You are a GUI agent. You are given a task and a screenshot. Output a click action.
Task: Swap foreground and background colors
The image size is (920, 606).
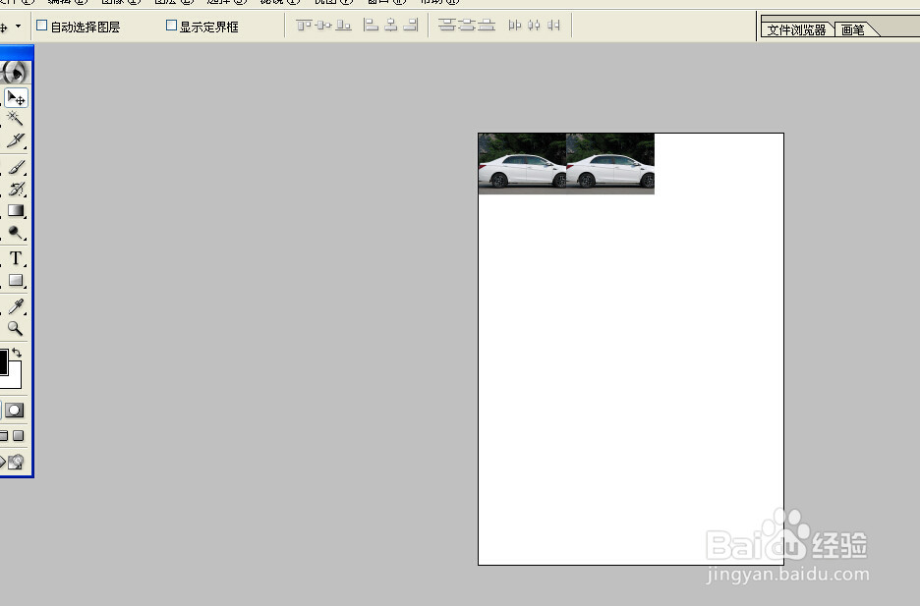pyautogui.click(x=17, y=353)
